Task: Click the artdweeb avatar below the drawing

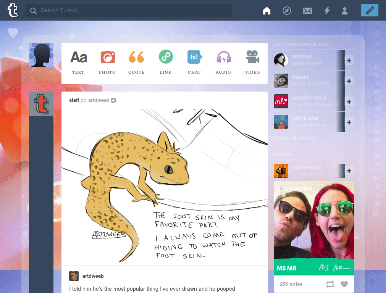Action: pos(74,276)
